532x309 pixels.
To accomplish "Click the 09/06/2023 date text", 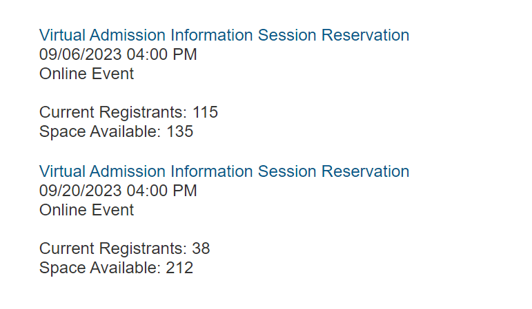I will [x=81, y=54].
